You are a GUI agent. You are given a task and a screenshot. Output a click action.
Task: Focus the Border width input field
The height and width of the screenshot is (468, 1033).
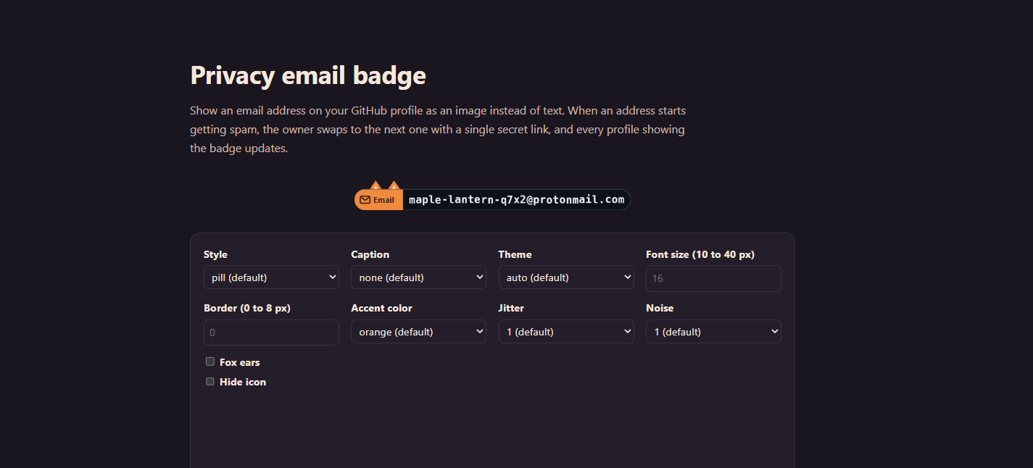271,333
